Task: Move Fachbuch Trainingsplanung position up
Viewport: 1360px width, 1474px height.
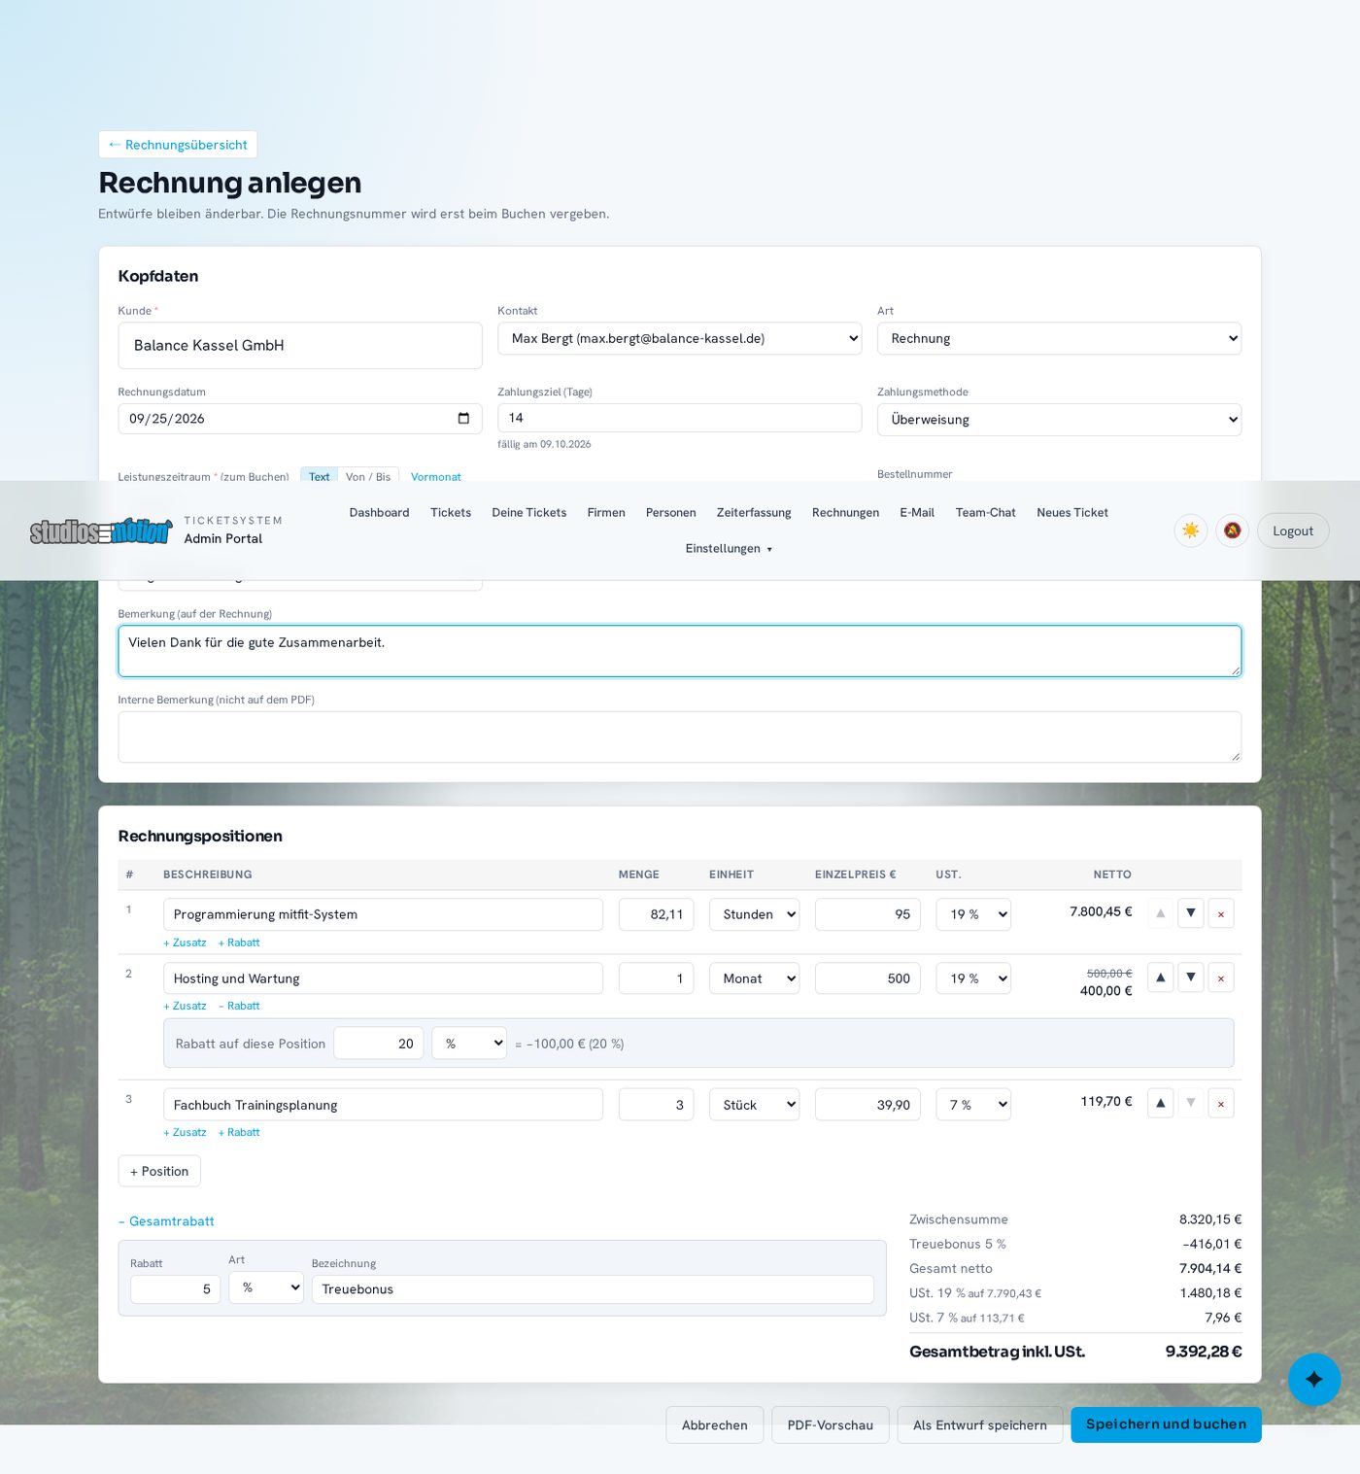Action: [1160, 1103]
